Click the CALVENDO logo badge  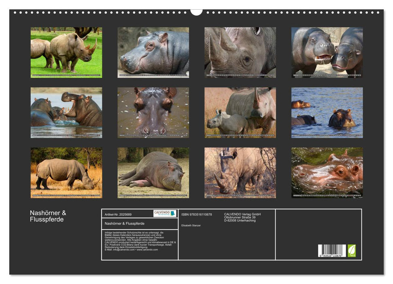[x=165, y=213]
